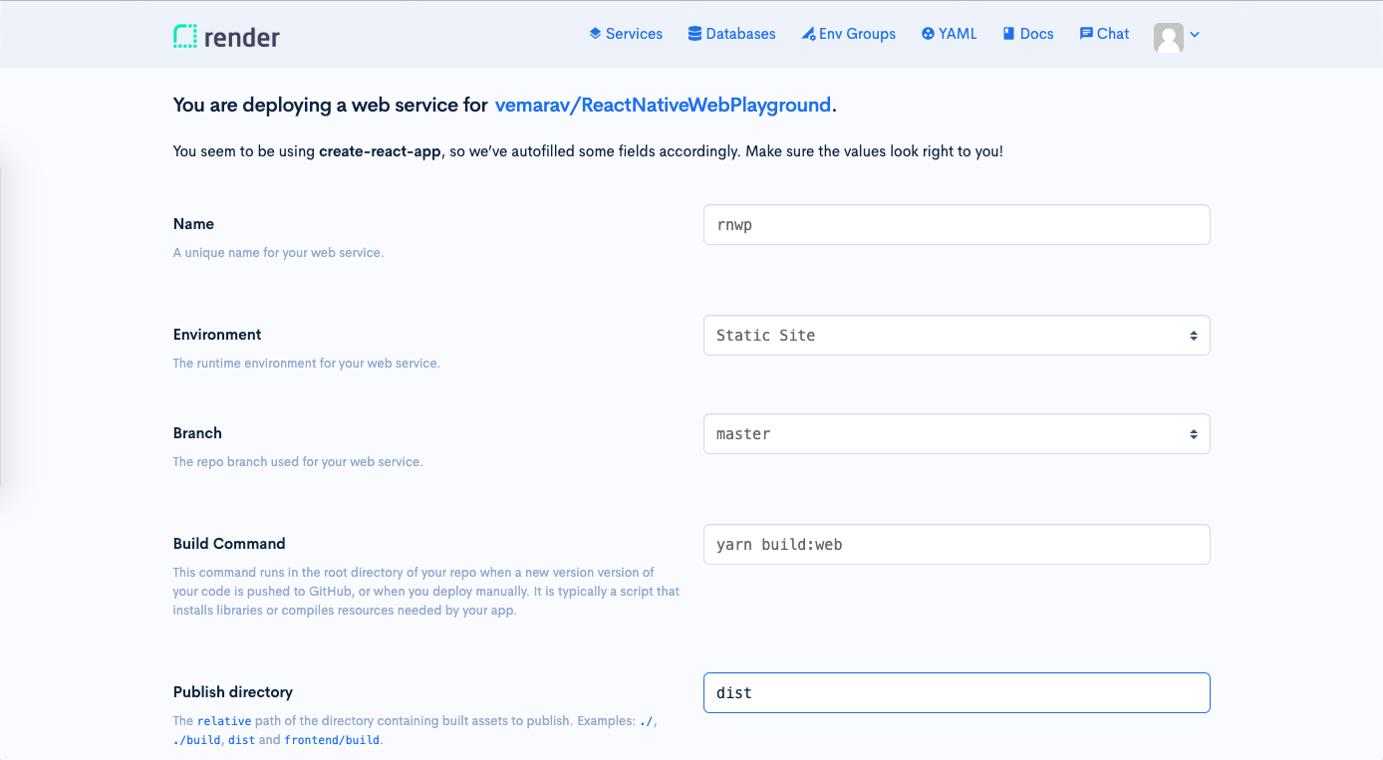Screen dimensions: 1383x760
Task: Focus the Build Command field
Action: [957, 545]
